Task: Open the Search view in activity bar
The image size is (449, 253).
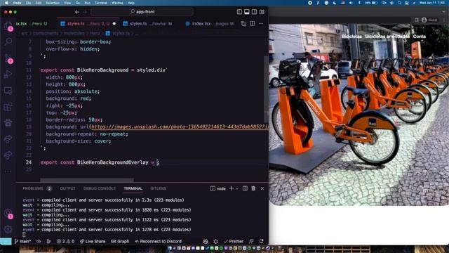Action: [x=8, y=42]
